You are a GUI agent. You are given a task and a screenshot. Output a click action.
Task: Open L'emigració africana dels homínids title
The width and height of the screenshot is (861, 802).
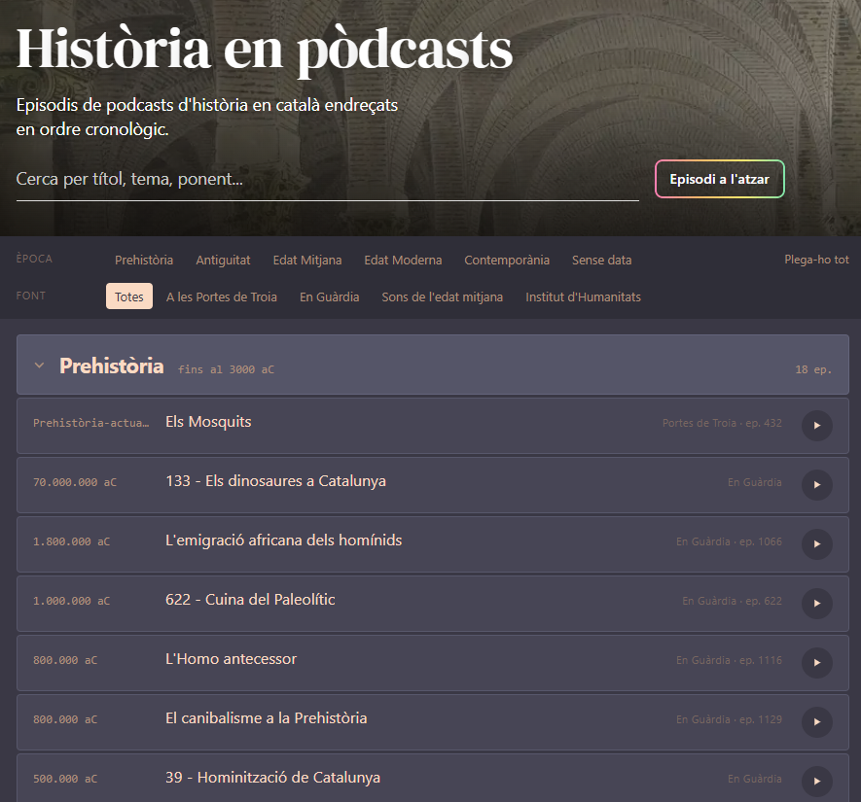pyautogui.click(x=284, y=540)
